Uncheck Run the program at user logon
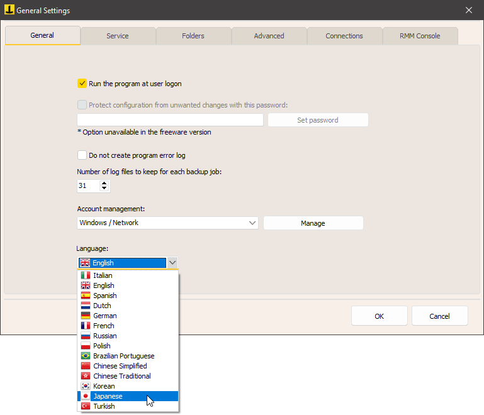The width and height of the screenshot is (484, 415). pos(82,84)
